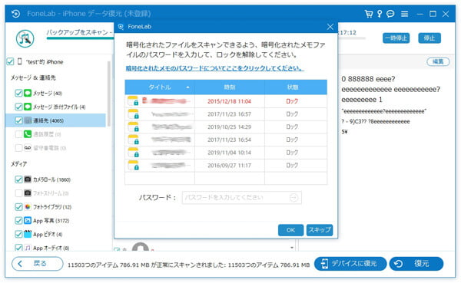Toggle the 連絡先 (4065) checkbox
Screen dimensions: 461x283
(x=18, y=120)
